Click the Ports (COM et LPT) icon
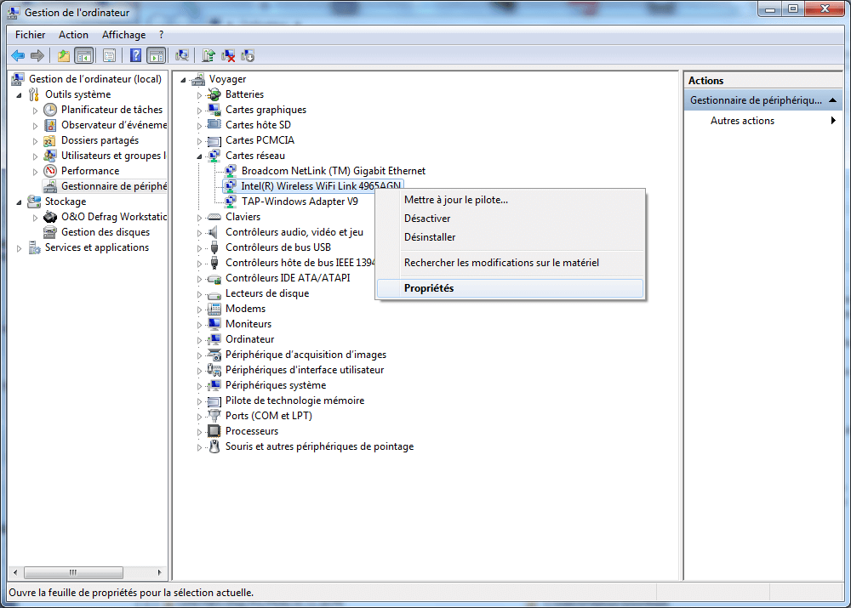Viewport: 851px width, 608px height. (x=215, y=416)
